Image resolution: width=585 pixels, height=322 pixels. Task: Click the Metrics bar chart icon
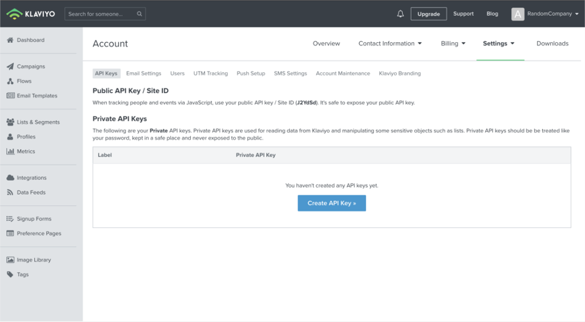10,151
